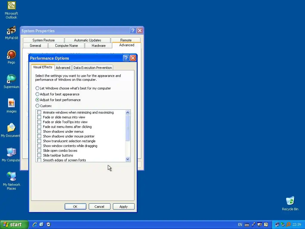Image resolution: width=305 pixels, height=229 pixels.
Task: Click Cancel in Performance Options
Action: click(99, 207)
